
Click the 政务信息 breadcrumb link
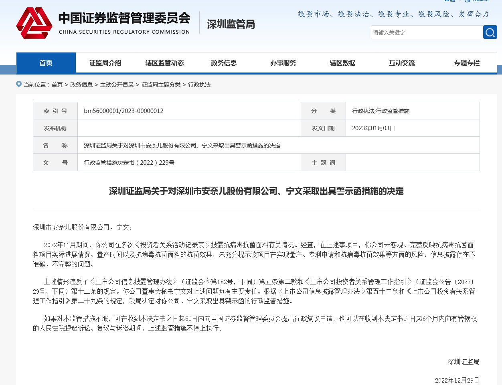pyautogui.click(x=81, y=85)
